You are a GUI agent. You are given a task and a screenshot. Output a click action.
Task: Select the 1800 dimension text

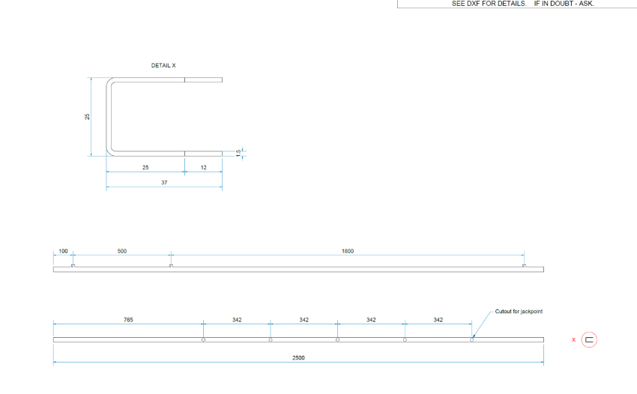pos(348,252)
